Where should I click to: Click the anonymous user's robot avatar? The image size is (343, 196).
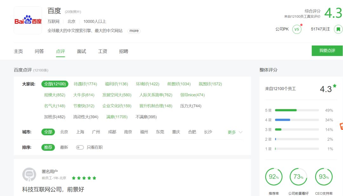[x=29, y=175]
